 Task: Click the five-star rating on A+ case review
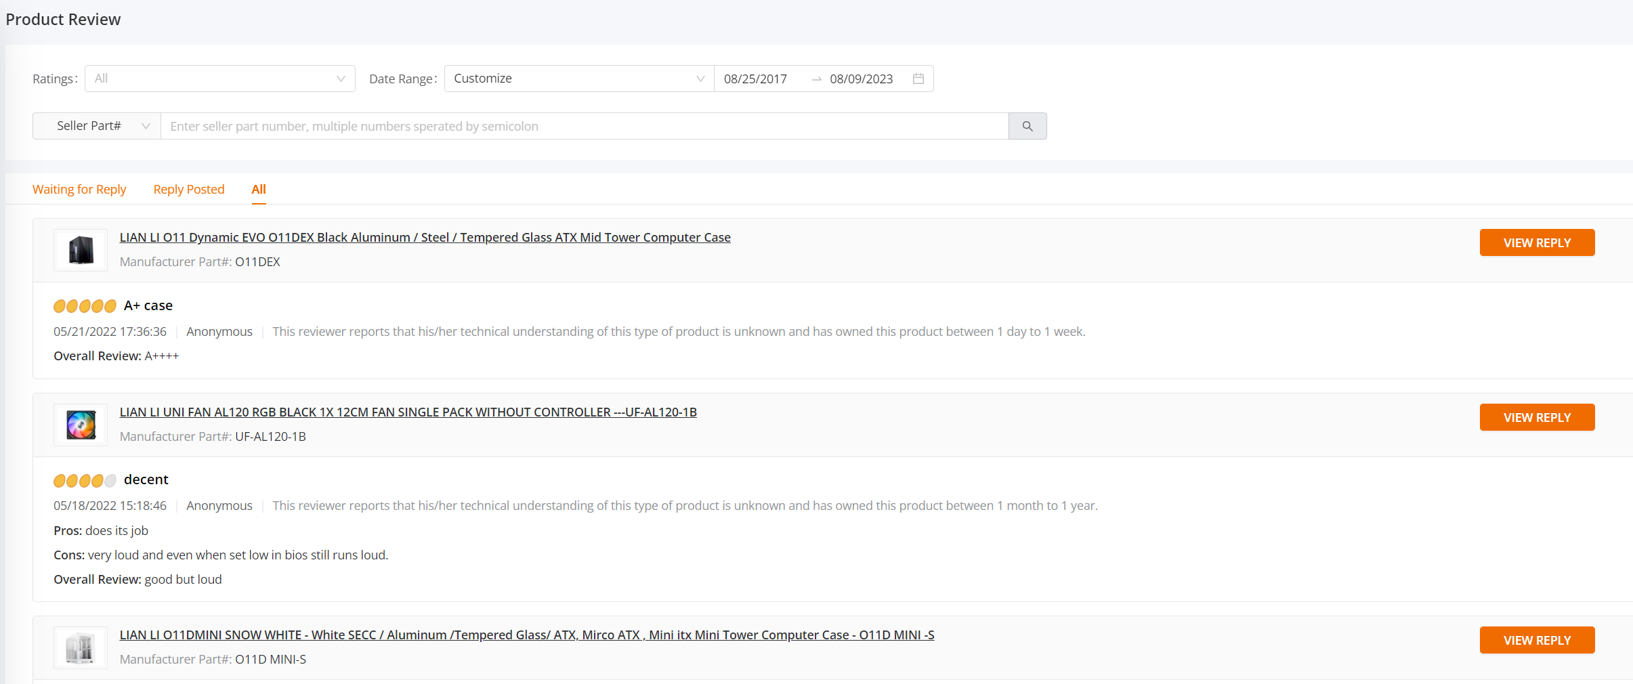[85, 306]
